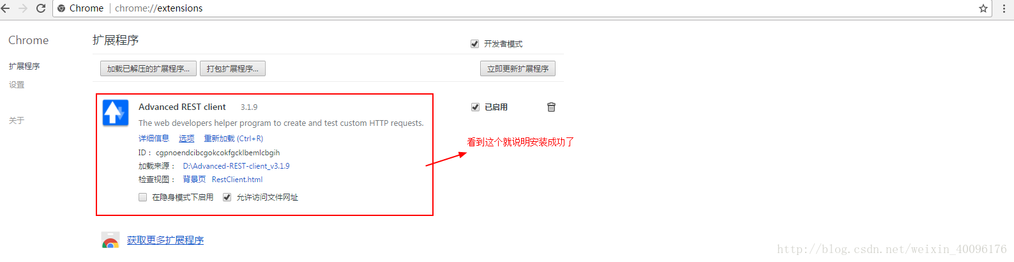Open 设置 in the sidebar
Screen dimensions: 1014x262
(x=17, y=85)
